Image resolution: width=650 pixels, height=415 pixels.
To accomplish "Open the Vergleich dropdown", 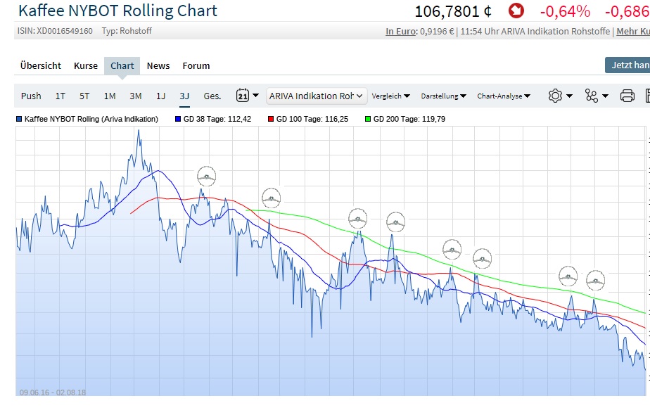I will pos(390,96).
